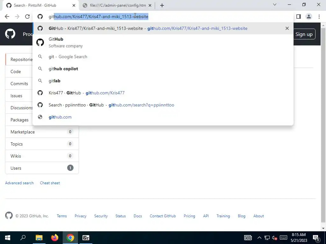Open the Chrome profile avatar
326x244 pixels.
pyautogui.click(x=309, y=17)
